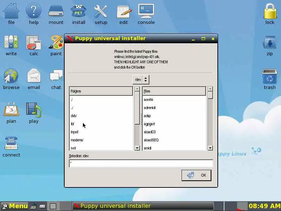Click the Files list scrollbar thumb
The image size is (281, 211).
tap(210, 95)
